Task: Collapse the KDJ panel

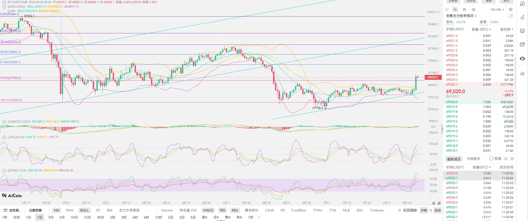Action: [4, 137]
